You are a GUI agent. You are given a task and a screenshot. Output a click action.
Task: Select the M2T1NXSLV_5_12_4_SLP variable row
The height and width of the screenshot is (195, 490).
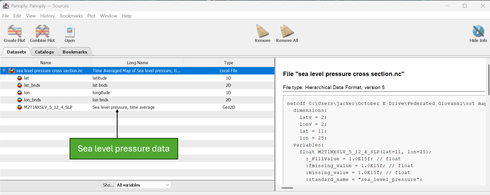click(x=137, y=107)
